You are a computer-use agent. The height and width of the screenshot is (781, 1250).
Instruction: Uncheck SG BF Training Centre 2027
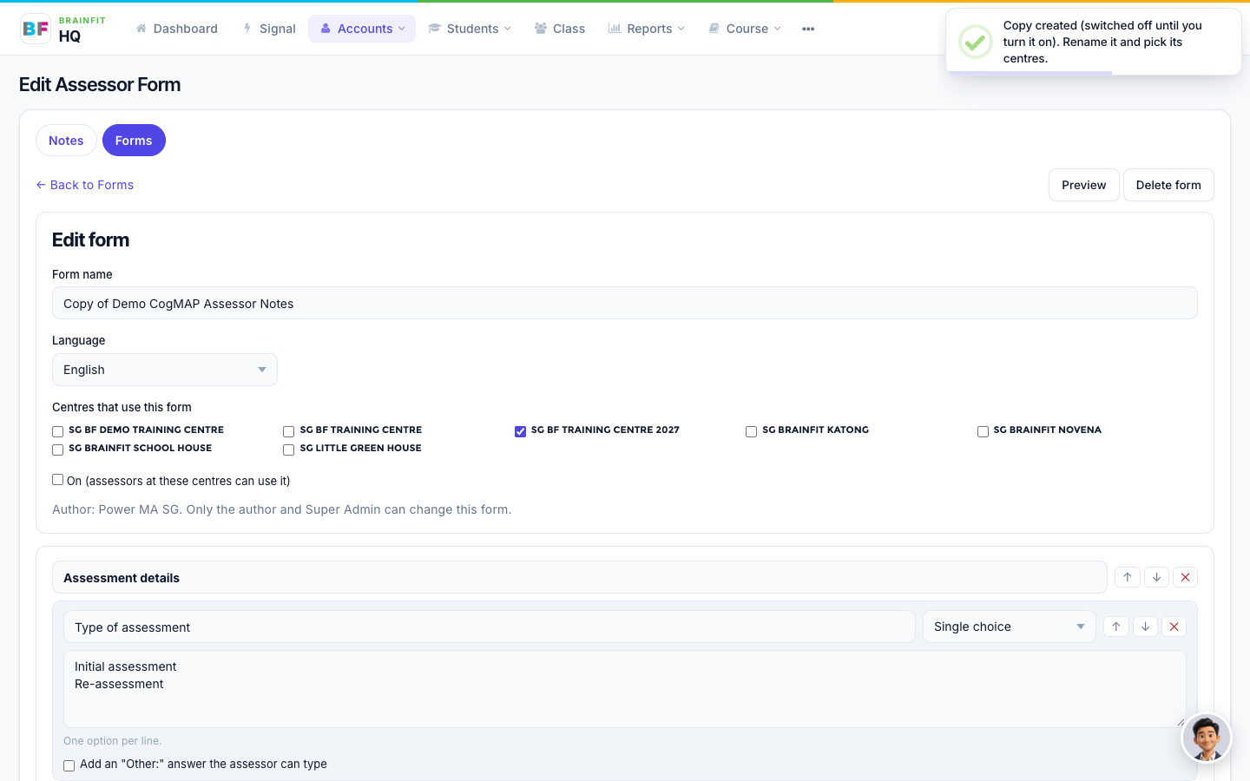coord(520,431)
